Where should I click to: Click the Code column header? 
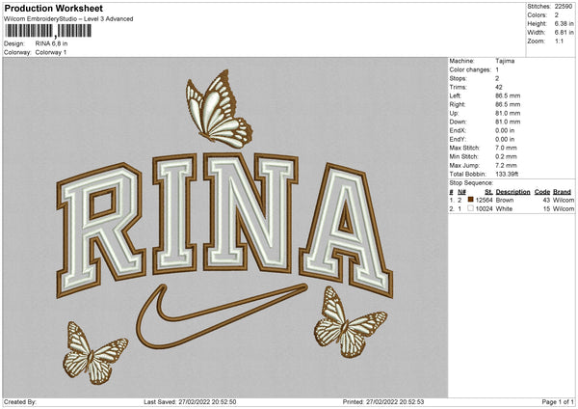coord(542,192)
